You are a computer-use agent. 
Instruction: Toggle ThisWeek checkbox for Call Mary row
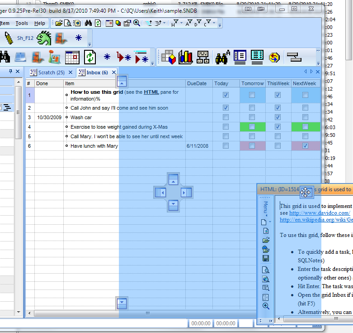pos(278,136)
